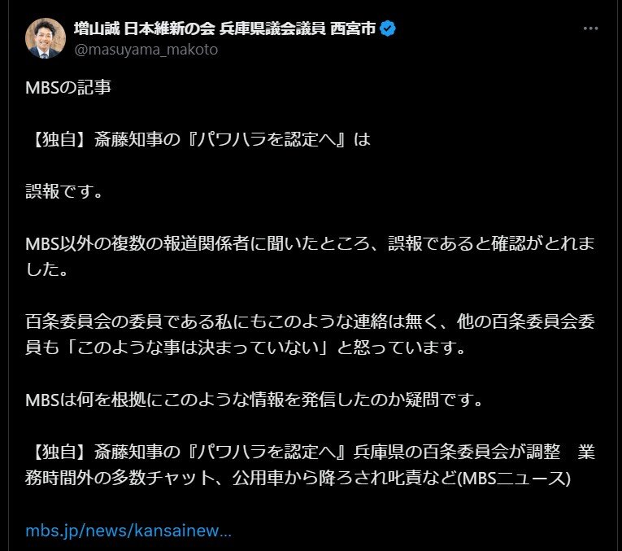The width and height of the screenshot is (622, 551).
Task: Click the line 'MBSは何を根拠に…疑問です。'
Action: (254, 400)
